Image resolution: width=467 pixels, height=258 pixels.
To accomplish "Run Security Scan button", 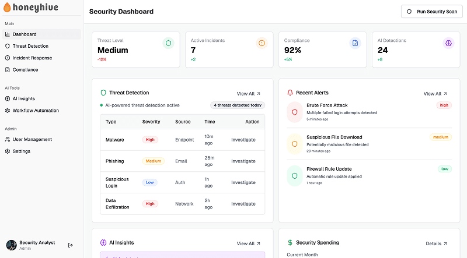I will click(431, 12).
